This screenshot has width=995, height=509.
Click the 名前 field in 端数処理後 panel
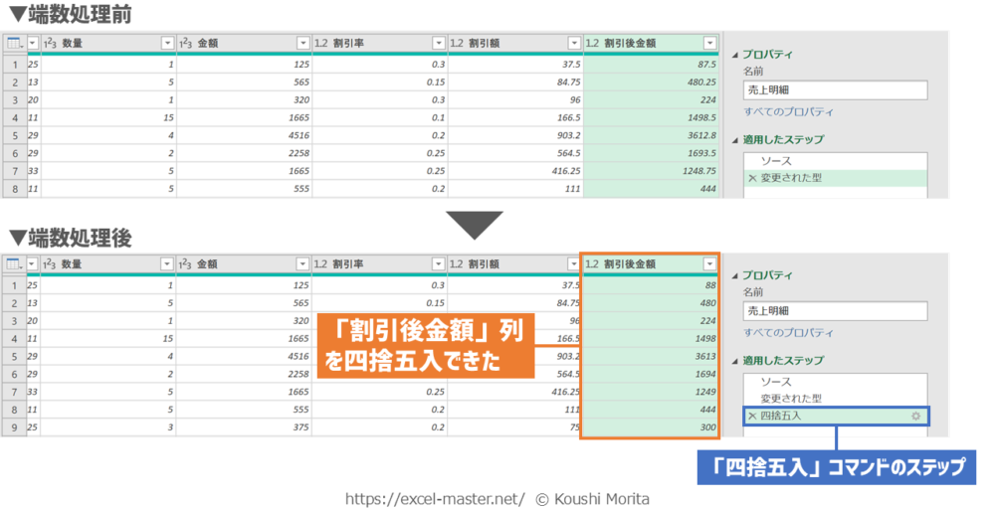coord(834,311)
